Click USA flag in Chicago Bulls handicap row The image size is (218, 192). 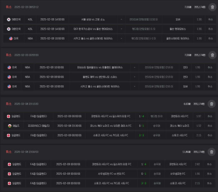pos(11,38)
